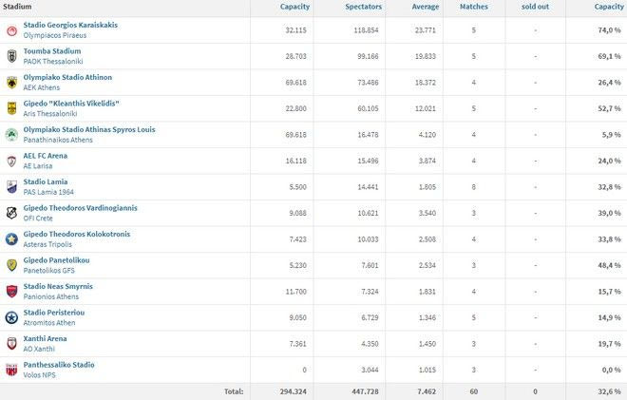Click the Panathinaikos Athens green crest
This screenshot has height=400, width=627.
tap(11, 135)
